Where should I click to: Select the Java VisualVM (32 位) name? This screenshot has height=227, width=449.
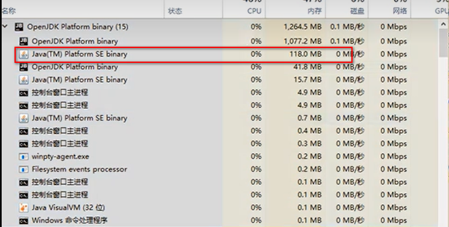pos(68,208)
